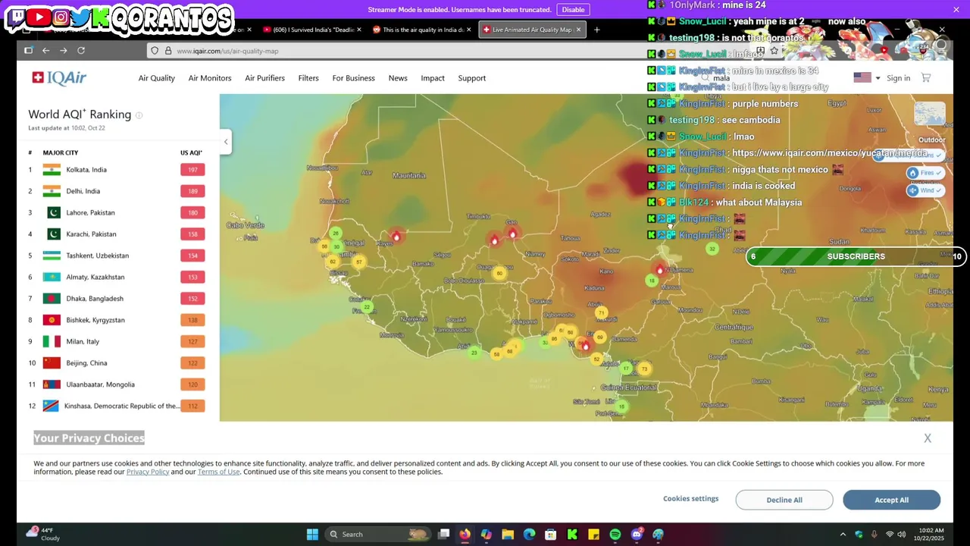This screenshot has height=546, width=970.
Task: Click the Sign in link
Action: tap(898, 78)
